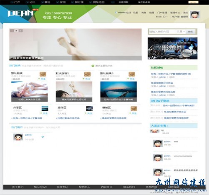209x195 pixels.
Task: Click the forum icon beside 模板区
Action: point(134,108)
